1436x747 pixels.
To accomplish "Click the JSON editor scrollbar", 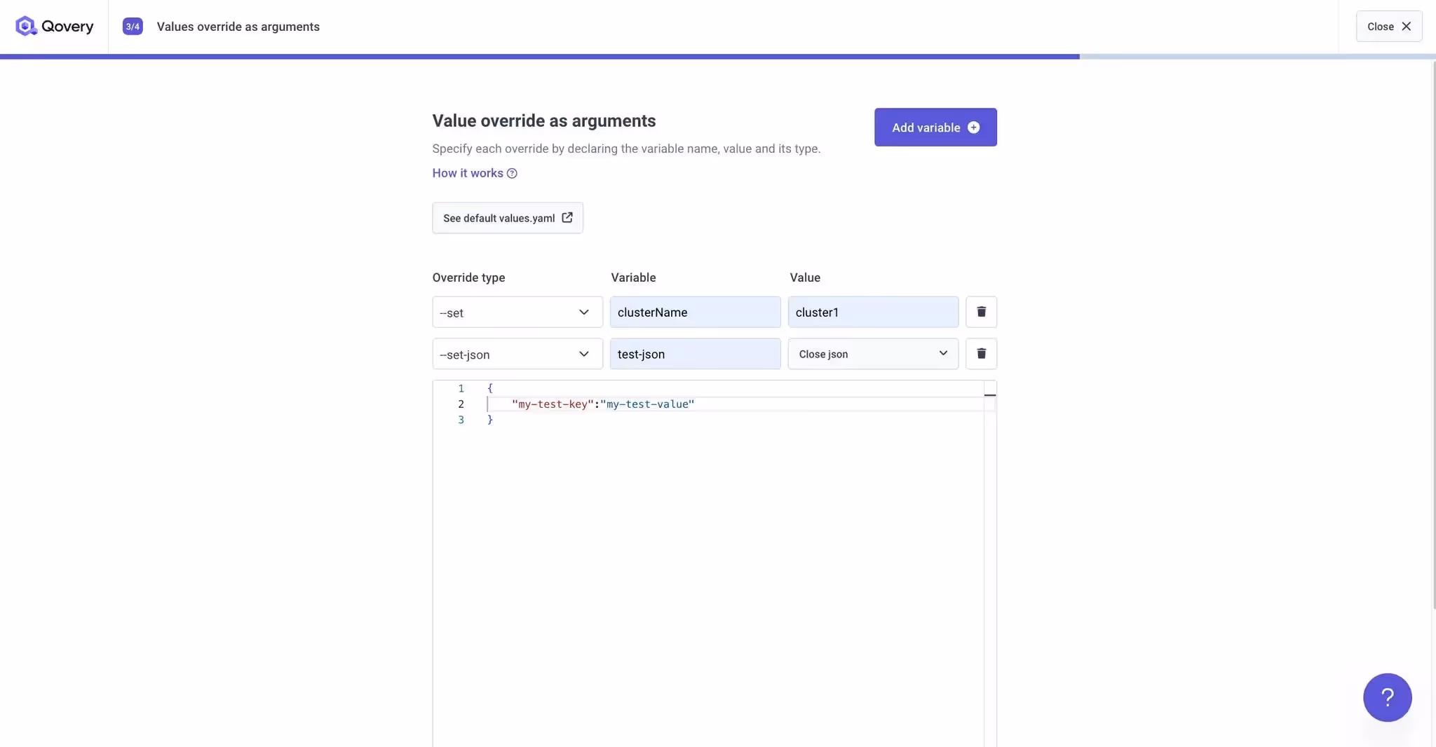I will coord(989,395).
